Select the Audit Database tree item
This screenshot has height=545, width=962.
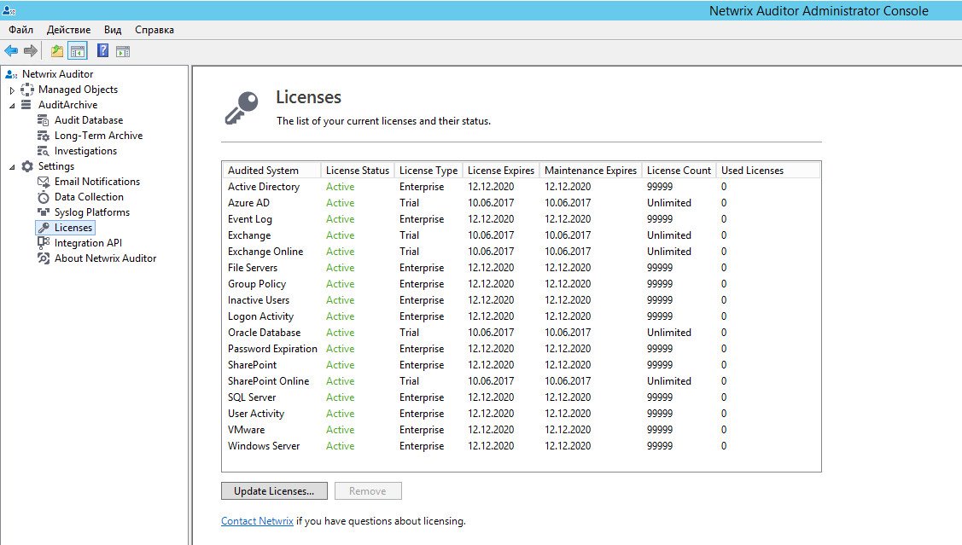(89, 120)
